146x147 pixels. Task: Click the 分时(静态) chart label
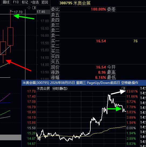click(x=60, y=88)
